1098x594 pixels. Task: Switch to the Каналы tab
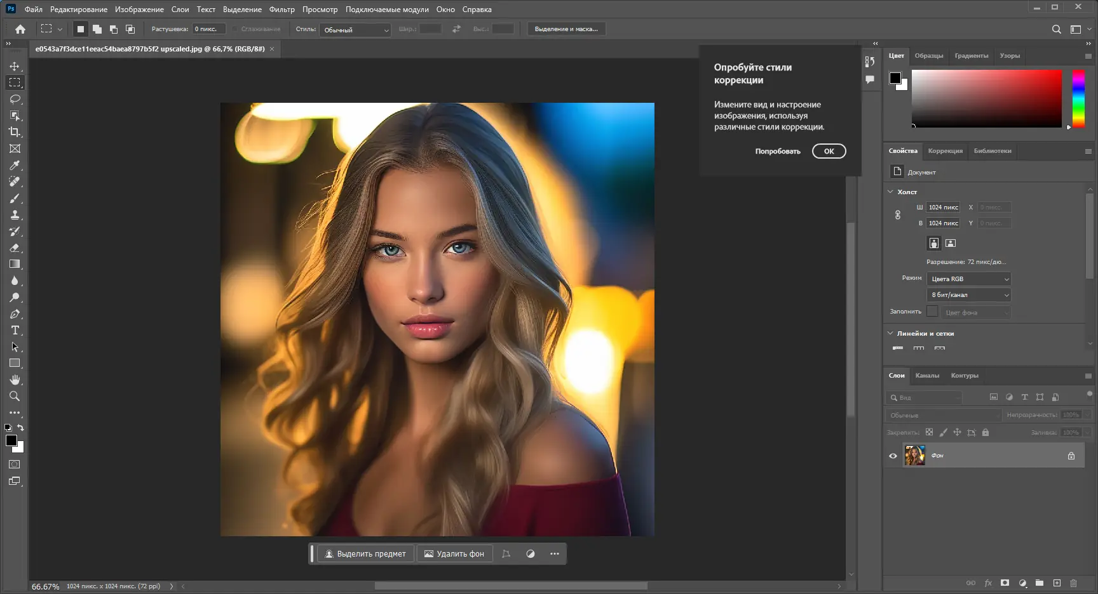pos(928,375)
